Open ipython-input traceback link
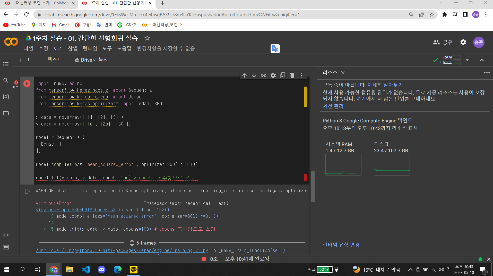493x276 pixels. 75,210
